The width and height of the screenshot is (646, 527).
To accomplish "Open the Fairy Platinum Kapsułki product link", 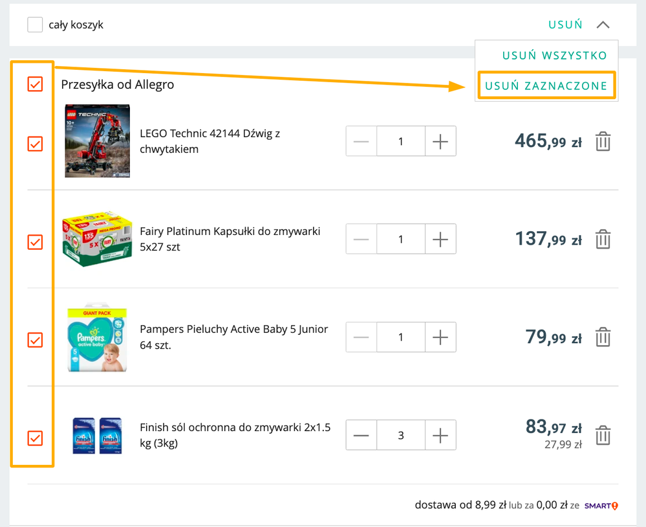I will coord(230,239).
